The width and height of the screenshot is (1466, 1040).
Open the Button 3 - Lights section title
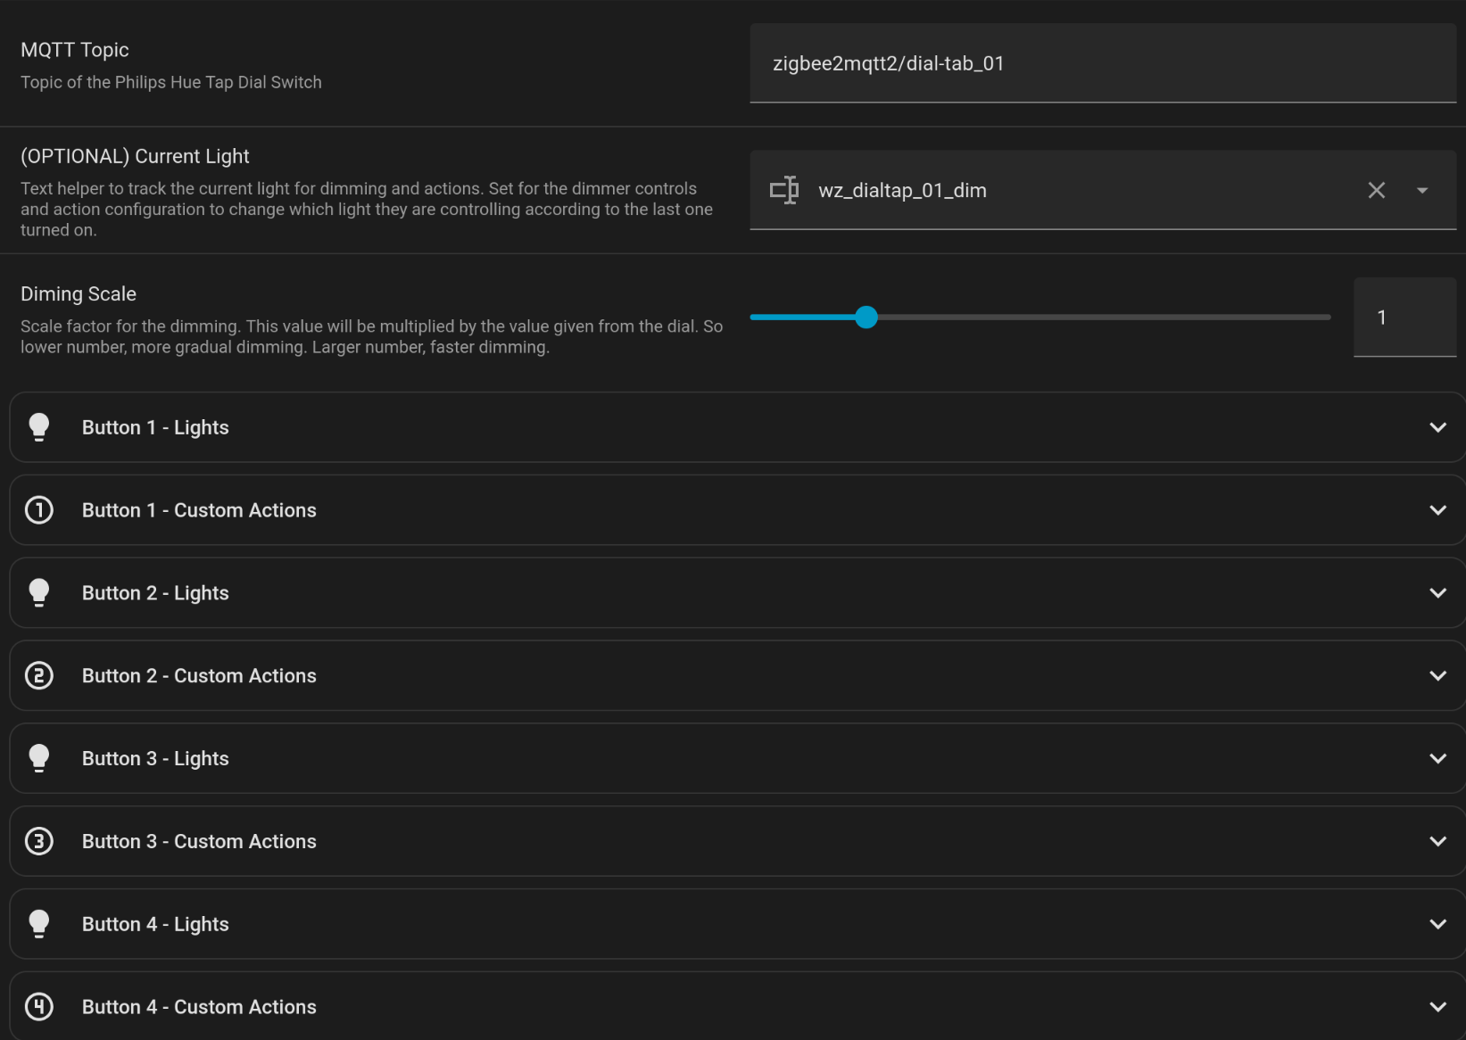tap(155, 759)
